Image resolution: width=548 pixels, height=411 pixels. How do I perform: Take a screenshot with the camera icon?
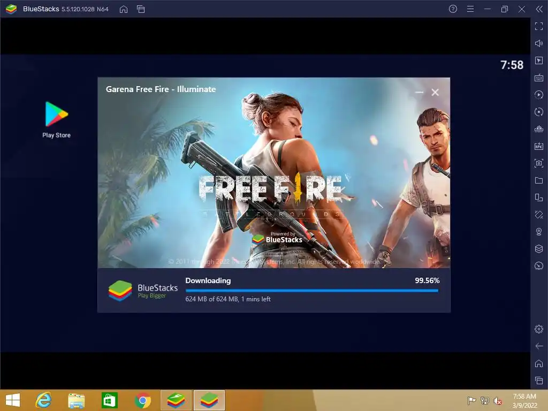[x=539, y=163]
